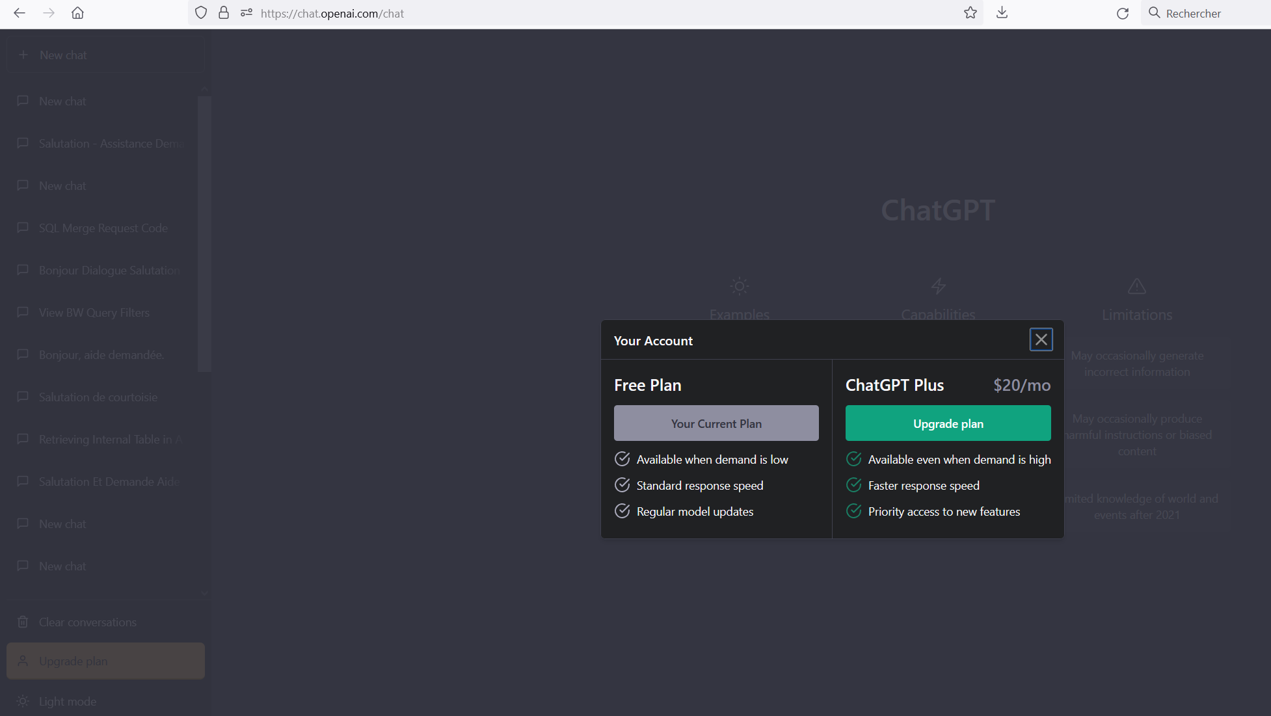
Task: Click scroll-down arrow of the conversation list
Action: coord(204,593)
